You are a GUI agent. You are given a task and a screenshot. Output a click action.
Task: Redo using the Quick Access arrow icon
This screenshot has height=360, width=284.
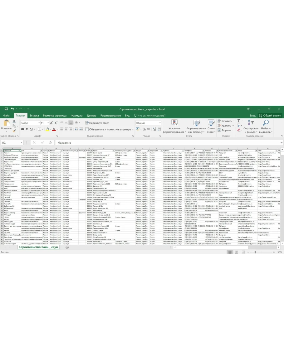20,109
